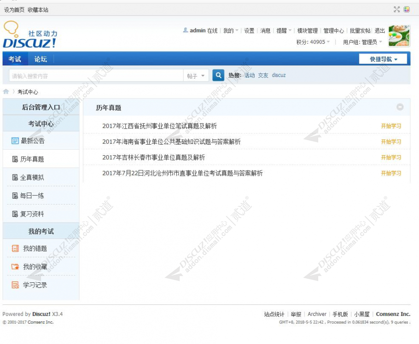Click Archiver footer link

pos(317,314)
